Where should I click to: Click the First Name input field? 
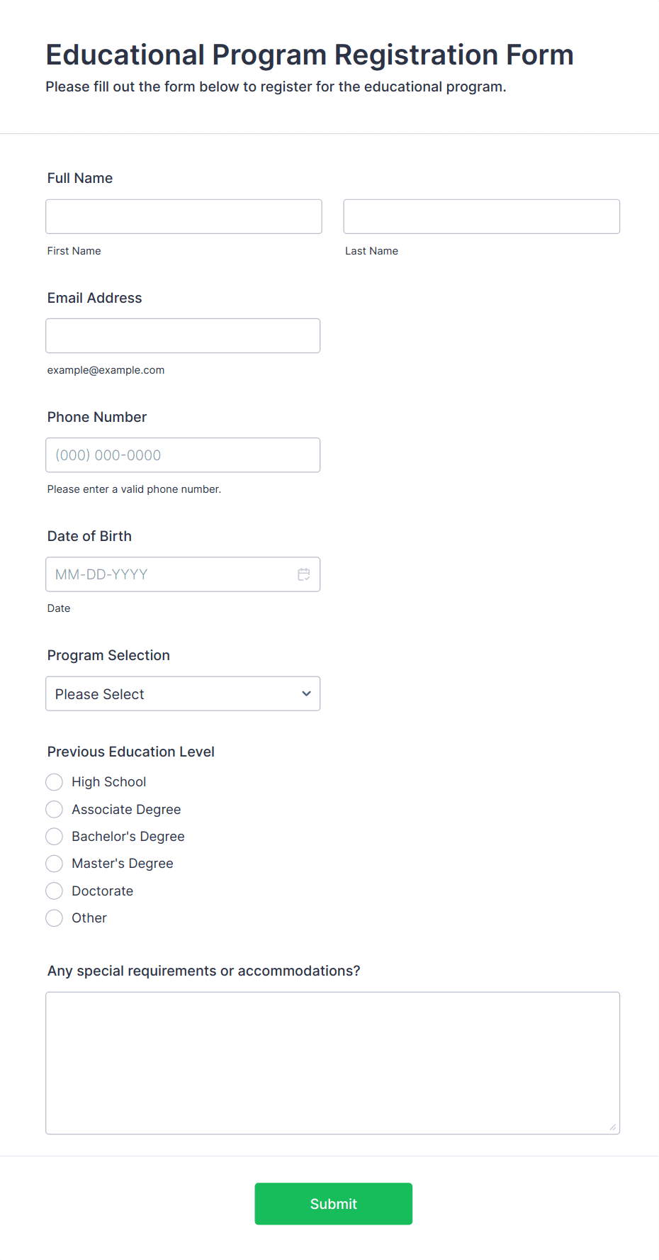pyautogui.click(x=183, y=216)
